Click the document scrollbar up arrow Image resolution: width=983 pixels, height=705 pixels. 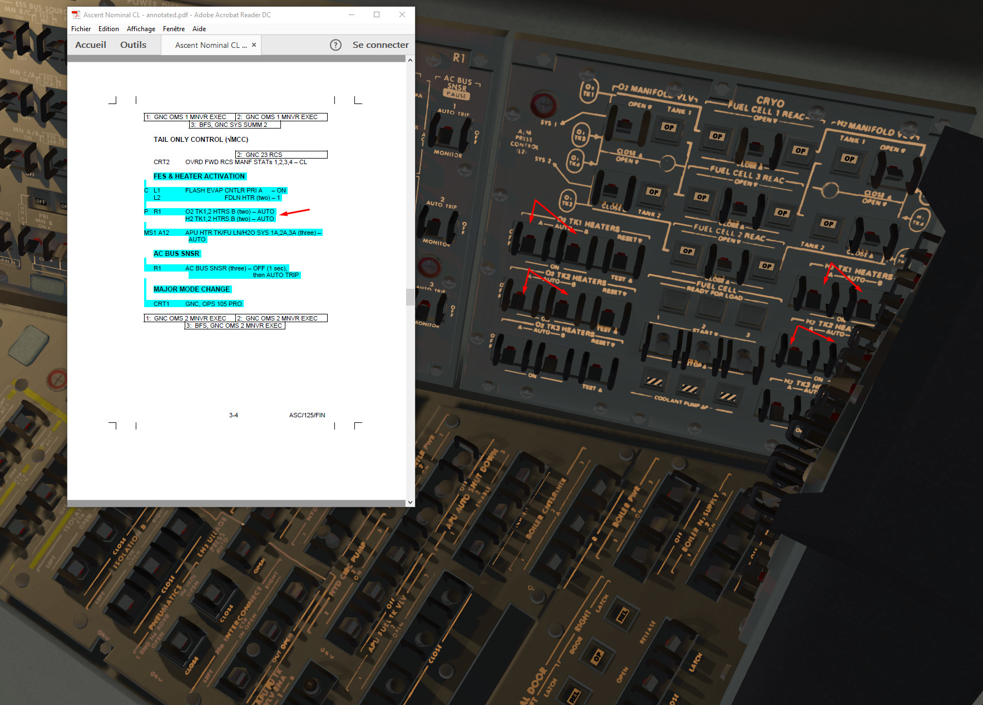click(x=410, y=60)
